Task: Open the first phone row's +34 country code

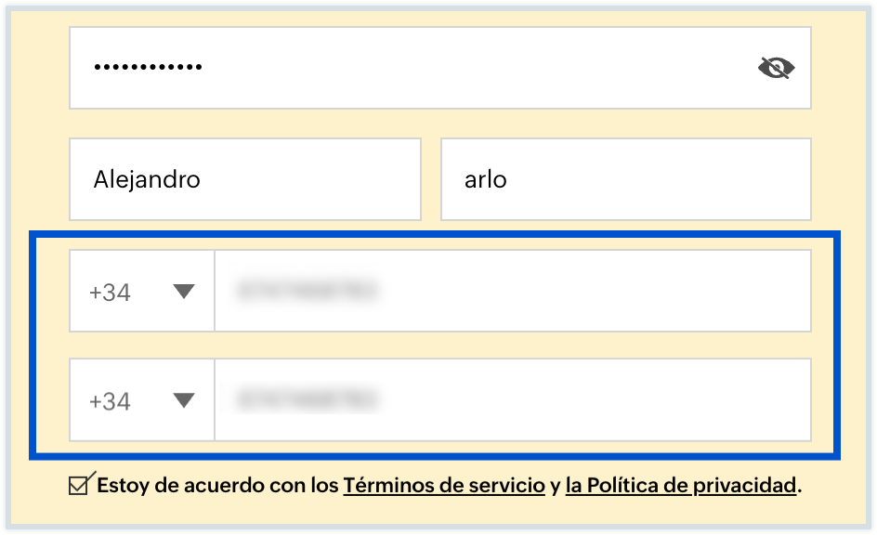Action: click(x=111, y=292)
